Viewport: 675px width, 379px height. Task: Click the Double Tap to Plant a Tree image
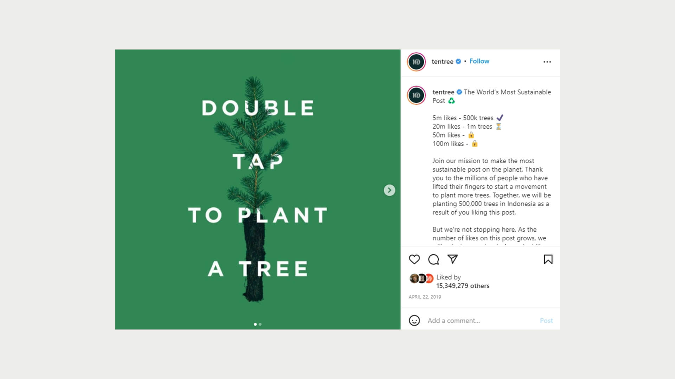pyautogui.click(x=258, y=189)
